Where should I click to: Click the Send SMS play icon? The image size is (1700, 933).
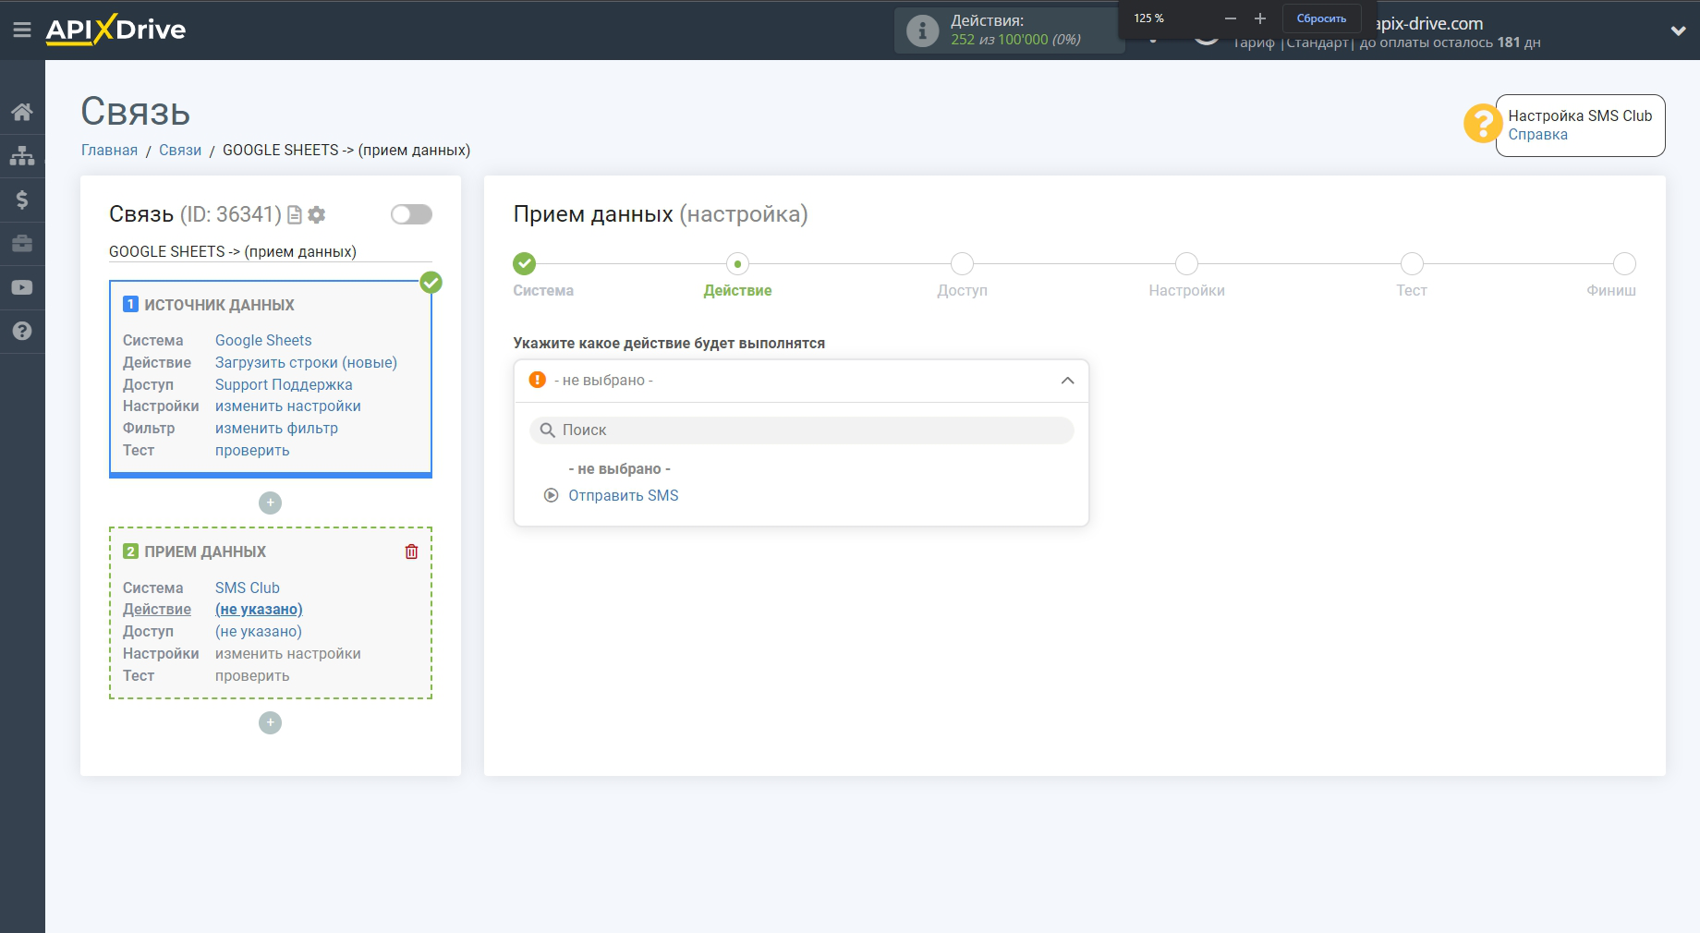pyautogui.click(x=552, y=495)
